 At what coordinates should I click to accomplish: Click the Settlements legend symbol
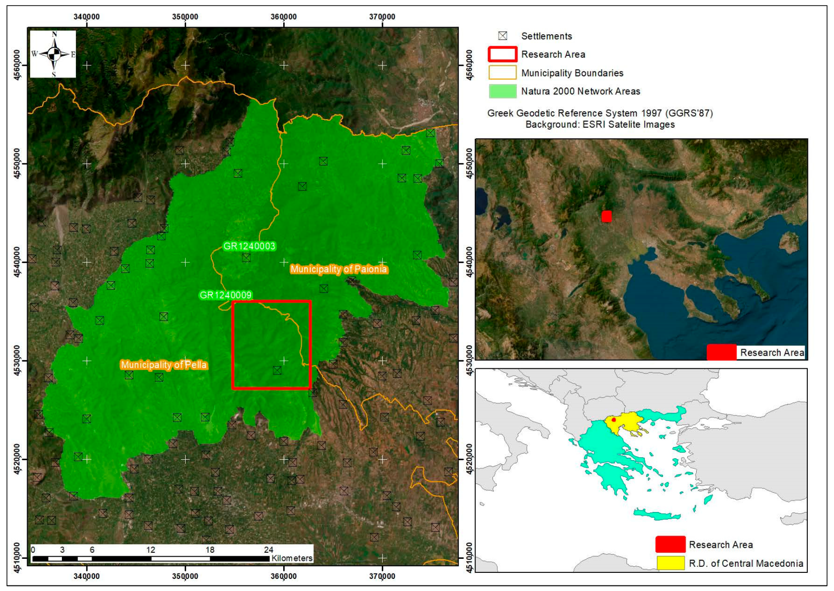pos(503,36)
